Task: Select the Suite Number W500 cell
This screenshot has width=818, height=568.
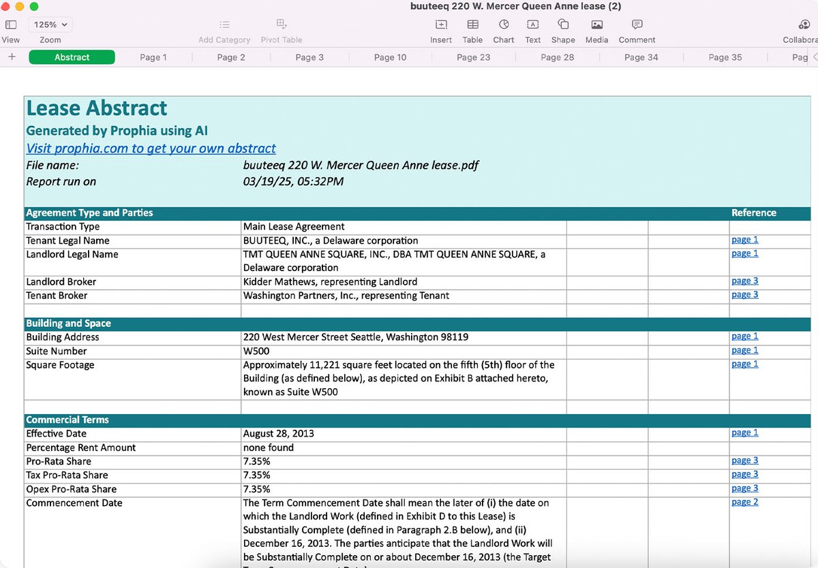Action: (x=404, y=351)
